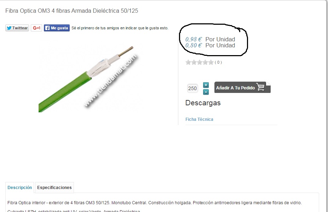Rate the product two stars
The image size is (328, 212).
(194, 62)
